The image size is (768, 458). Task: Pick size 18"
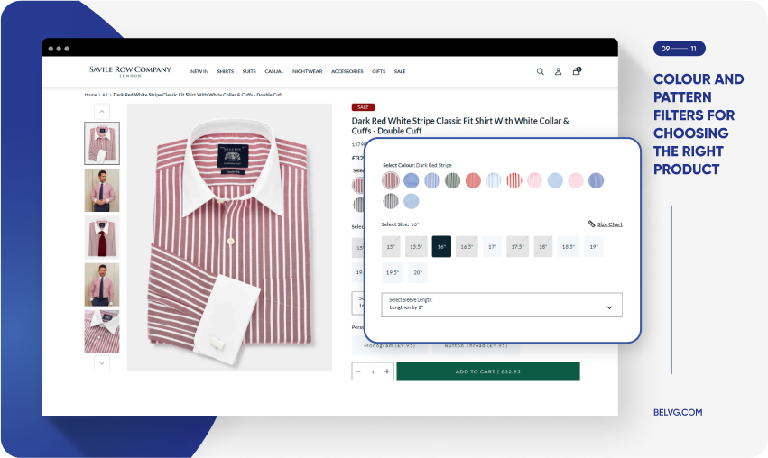pyautogui.click(x=543, y=247)
